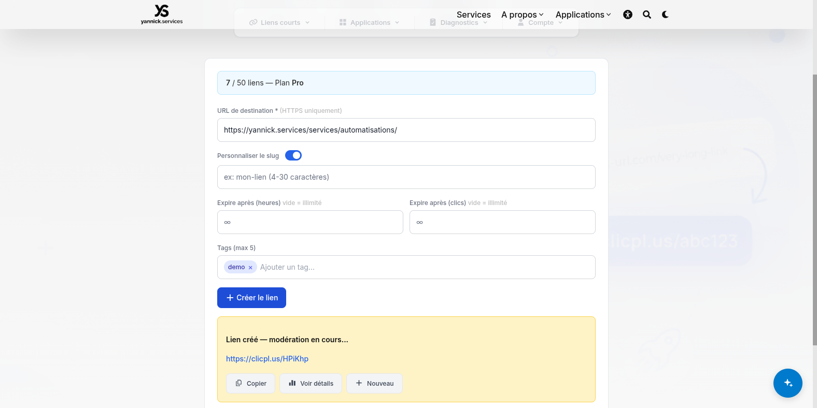Open Voir détails for the link
817x408 pixels.
311,383
